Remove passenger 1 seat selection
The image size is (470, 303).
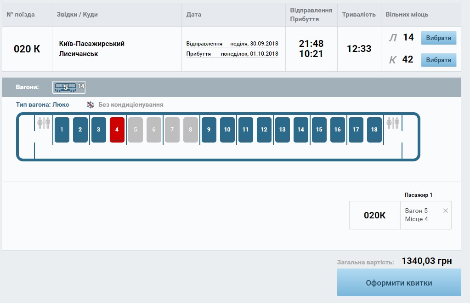(445, 211)
